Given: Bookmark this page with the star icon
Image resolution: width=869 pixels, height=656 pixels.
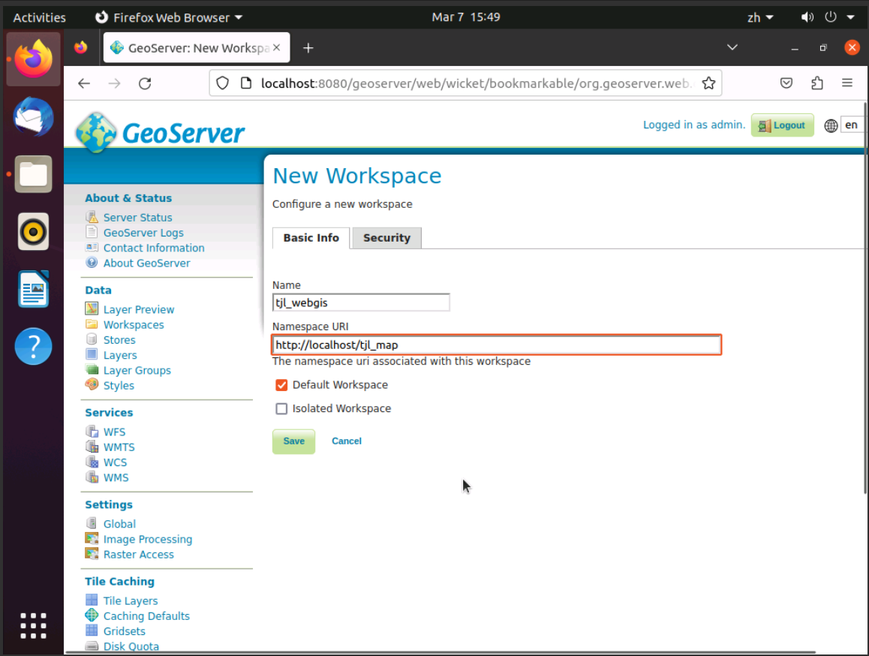Looking at the screenshot, I should (x=708, y=83).
